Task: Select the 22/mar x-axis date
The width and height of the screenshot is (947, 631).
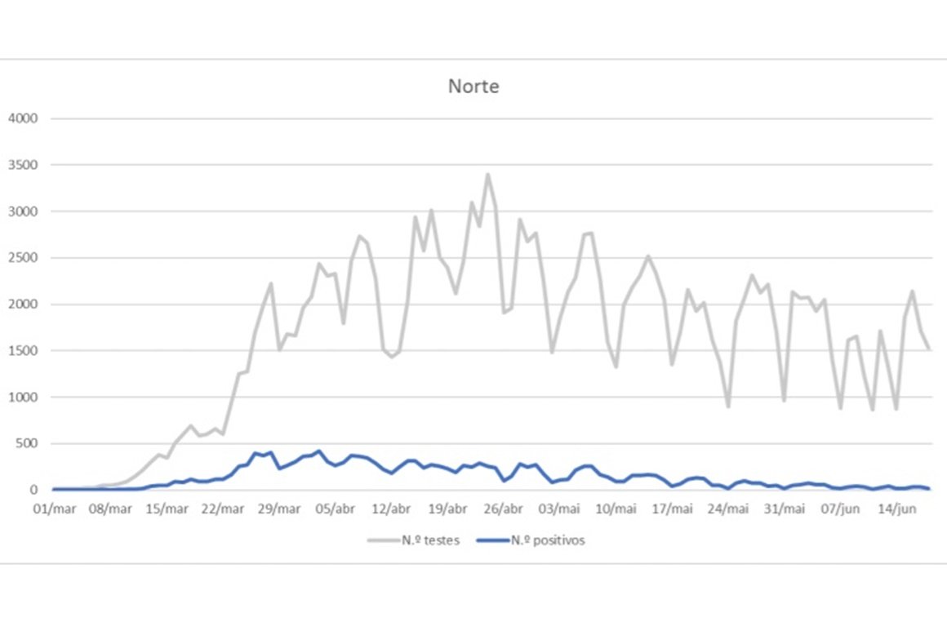Action: 222,509
